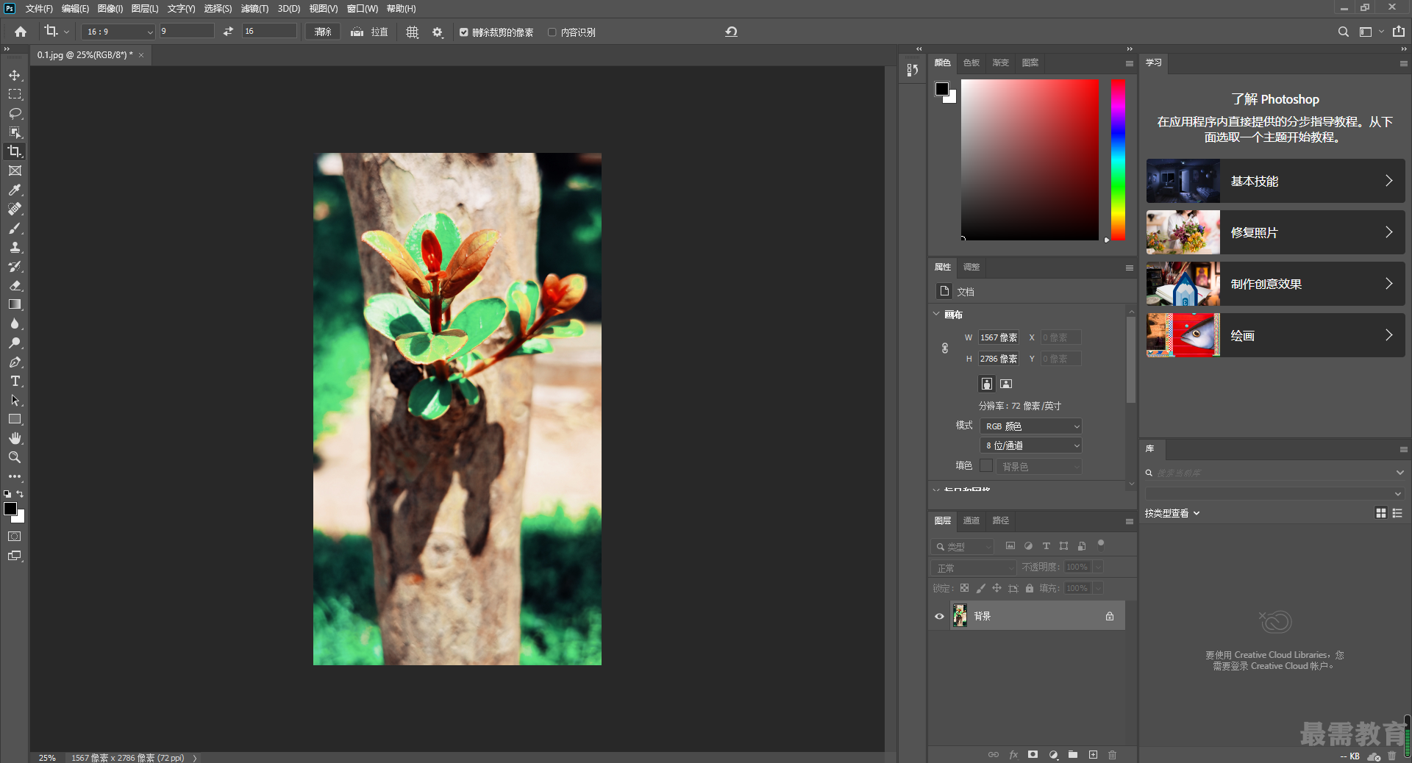Click the home button in options bar
1412x763 pixels.
pos(21,32)
